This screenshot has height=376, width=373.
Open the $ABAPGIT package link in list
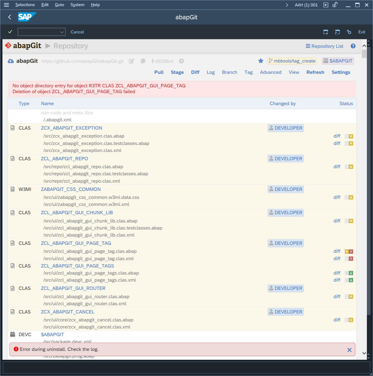tap(52, 335)
